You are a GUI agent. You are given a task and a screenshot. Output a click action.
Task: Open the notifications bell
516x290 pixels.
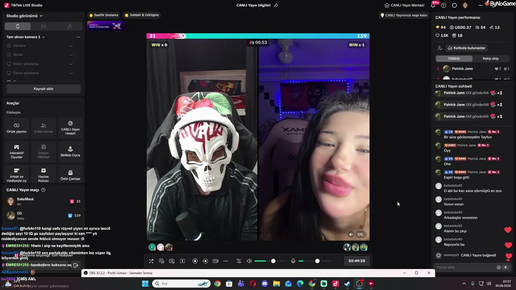tap(433, 5)
